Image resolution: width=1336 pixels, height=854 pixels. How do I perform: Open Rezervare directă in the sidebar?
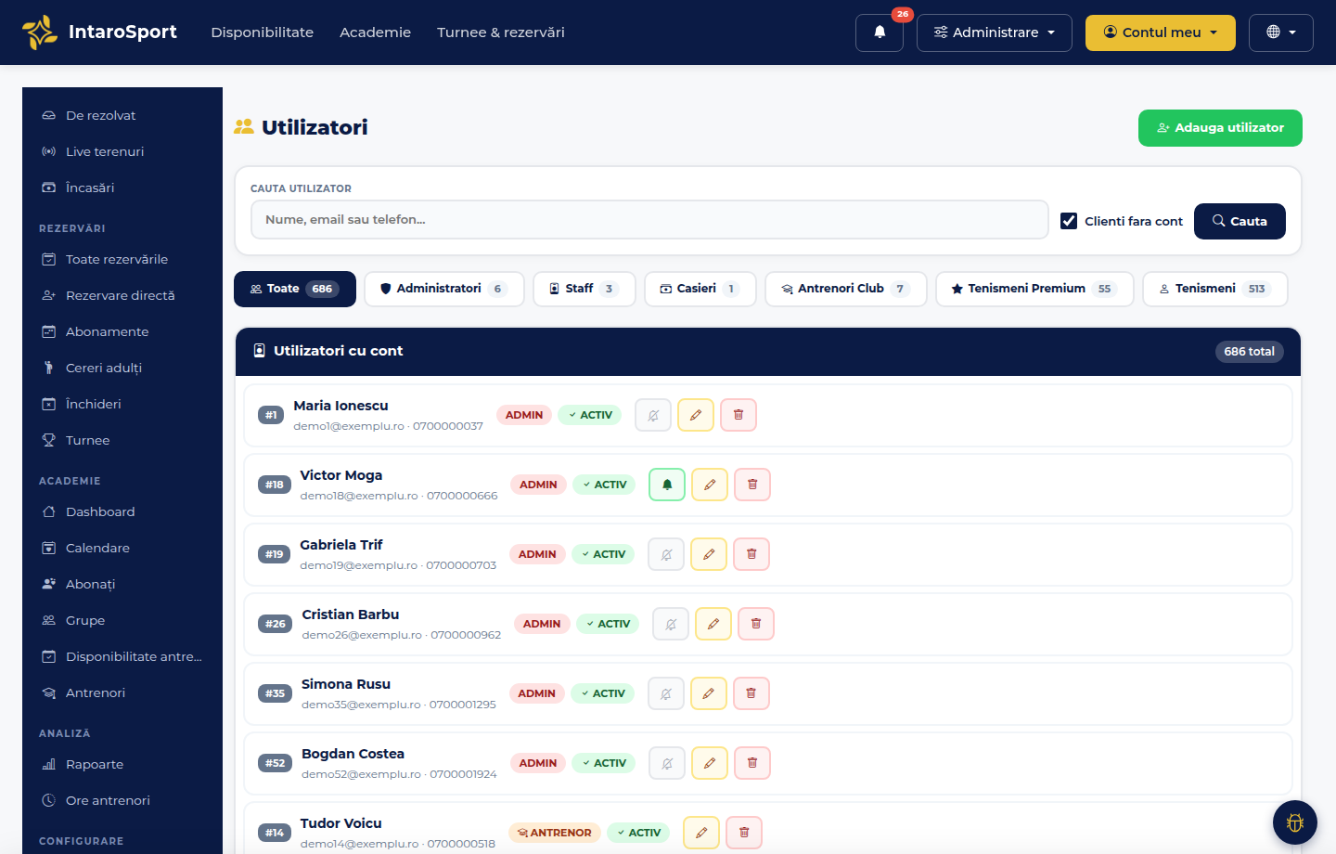(x=122, y=295)
